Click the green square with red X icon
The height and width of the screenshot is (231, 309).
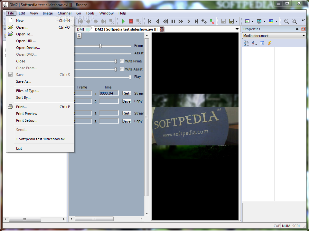pos(212,21)
